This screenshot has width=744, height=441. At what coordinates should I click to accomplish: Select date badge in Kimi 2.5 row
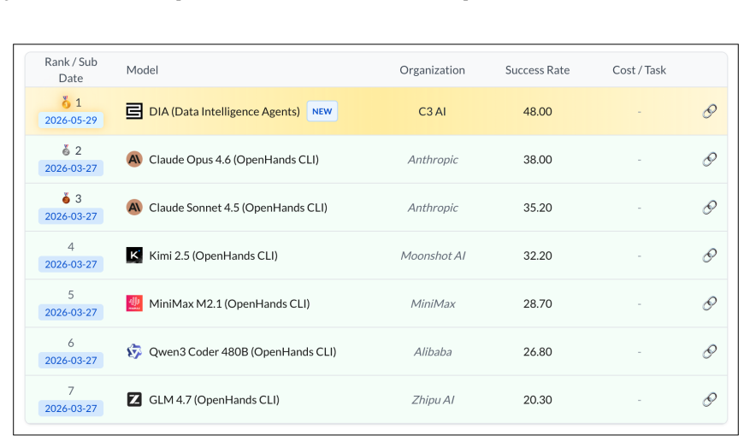[x=71, y=265]
